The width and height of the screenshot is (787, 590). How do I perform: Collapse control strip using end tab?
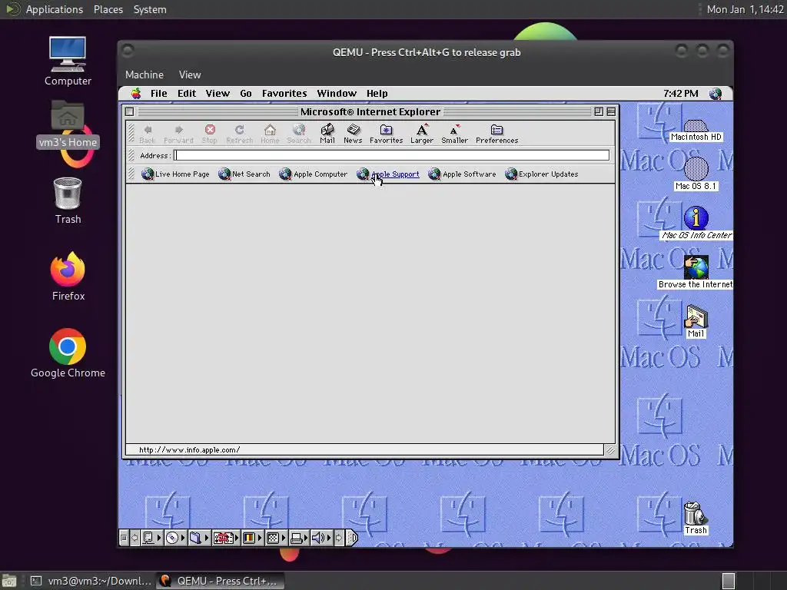pyautogui.click(x=353, y=539)
